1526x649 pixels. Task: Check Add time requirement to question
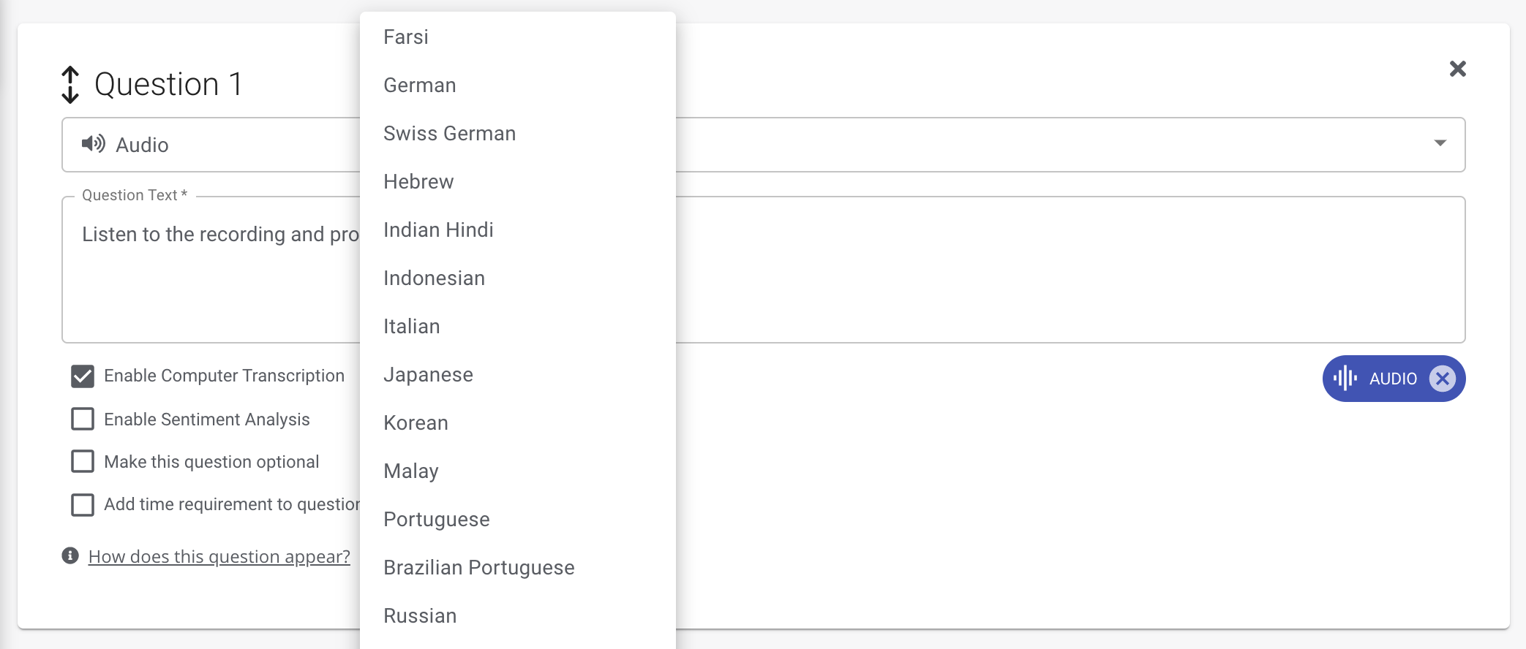(83, 504)
